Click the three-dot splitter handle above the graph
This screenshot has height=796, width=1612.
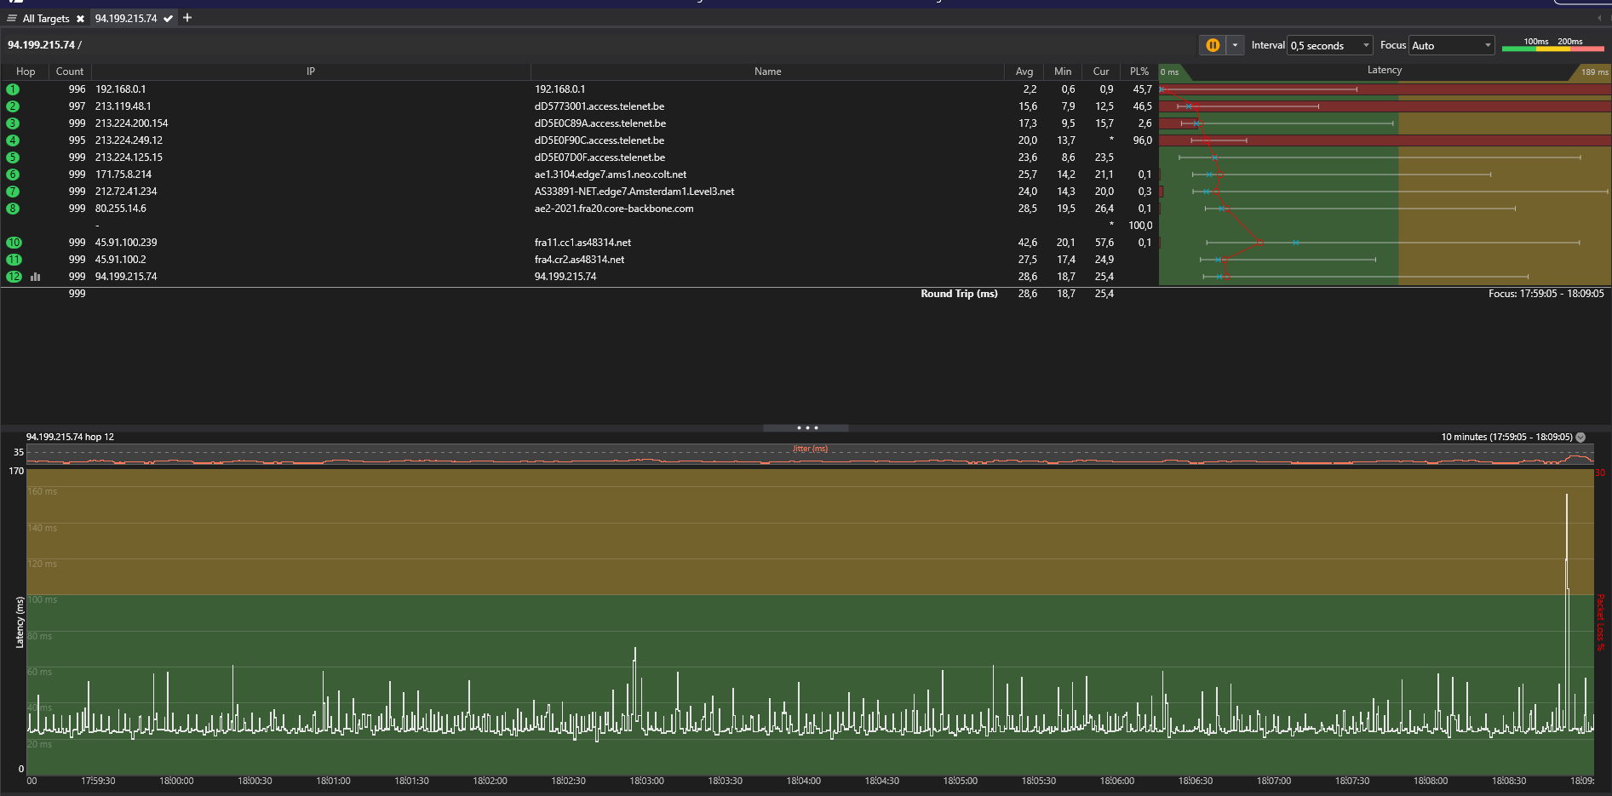pyautogui.click(x=806, y=427)
